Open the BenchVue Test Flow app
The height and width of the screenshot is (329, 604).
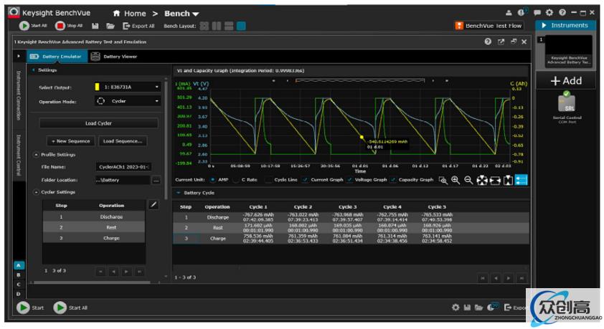pyautogui.click(x=489, y=26)
